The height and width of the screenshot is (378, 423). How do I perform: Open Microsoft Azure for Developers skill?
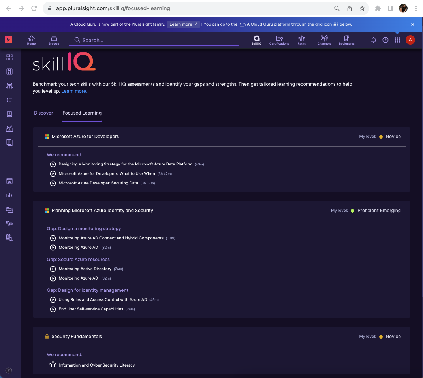tap(85, 137)
